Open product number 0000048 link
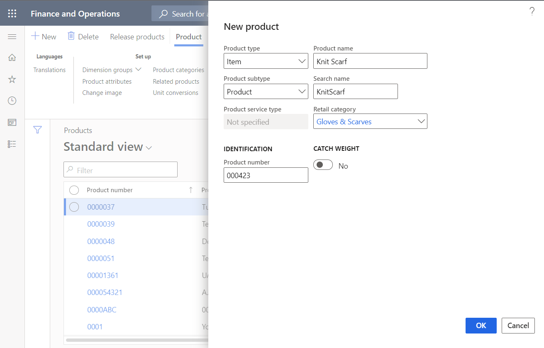The width and height of the screenshot is (544, 348). click(101, 241)
